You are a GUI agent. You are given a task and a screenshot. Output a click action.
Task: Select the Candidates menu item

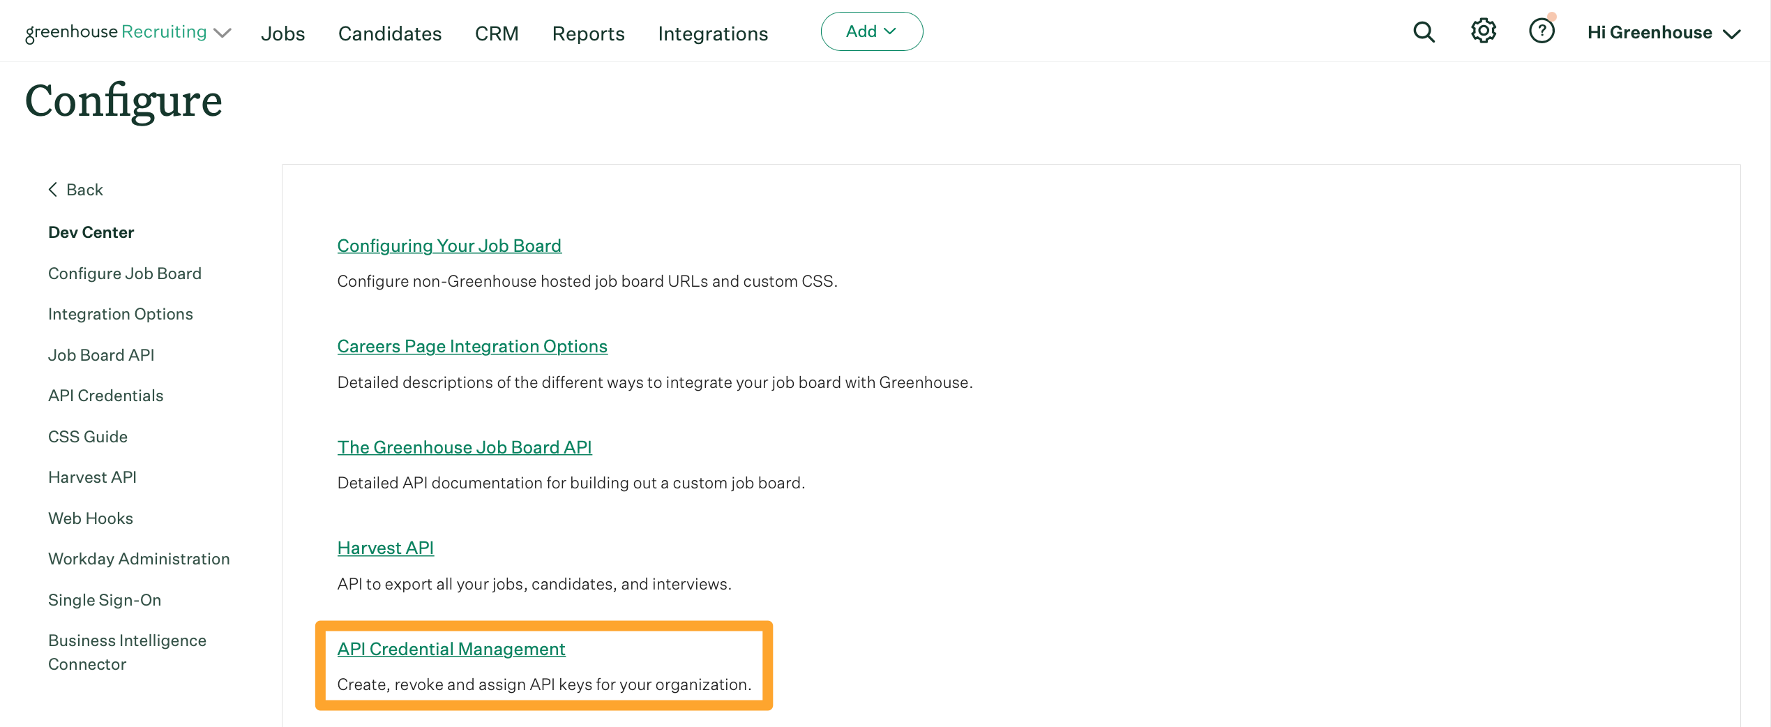[x=389, y=33]
